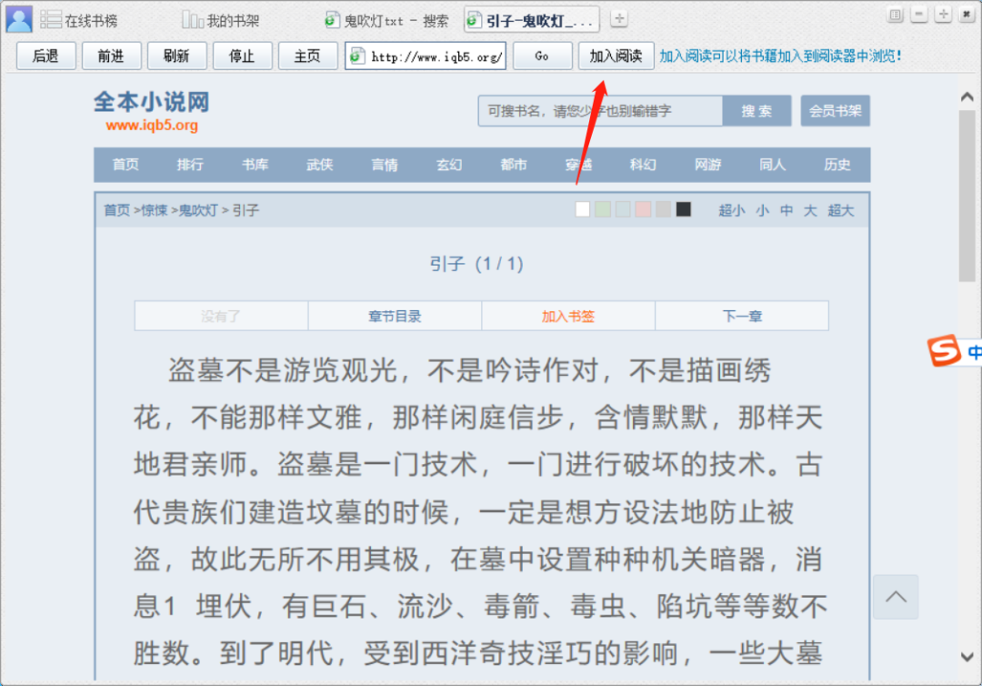Choose the light gray background swatch

point(663,209)
